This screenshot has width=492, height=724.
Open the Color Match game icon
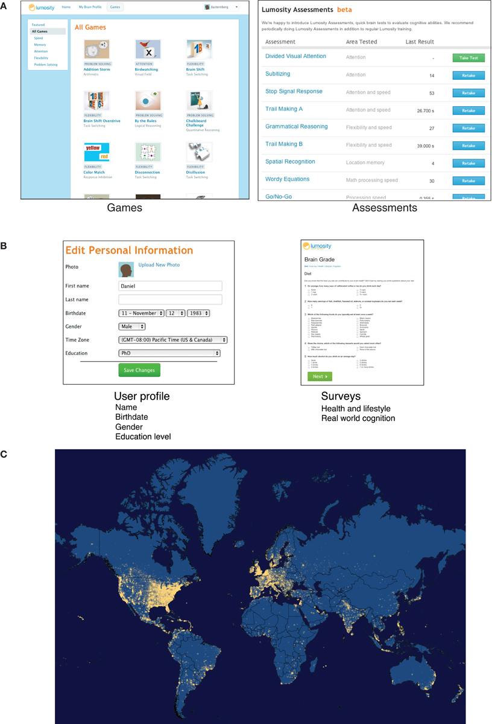pyautogui.click(x=96, y=152)
